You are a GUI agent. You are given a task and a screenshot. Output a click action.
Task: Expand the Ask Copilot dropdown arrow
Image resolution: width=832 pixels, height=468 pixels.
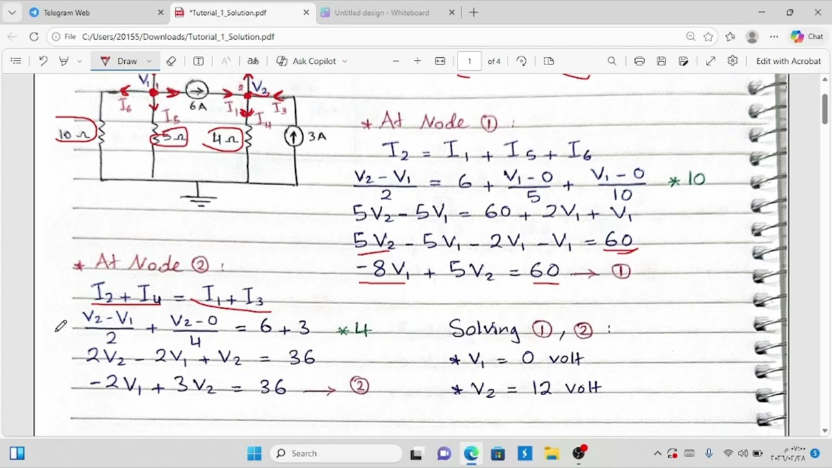(344, 61)
